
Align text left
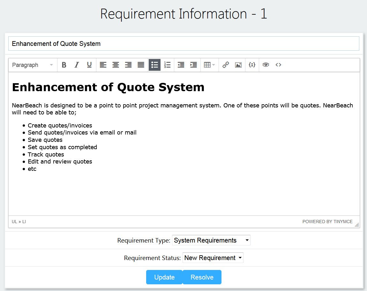point(103,65)
